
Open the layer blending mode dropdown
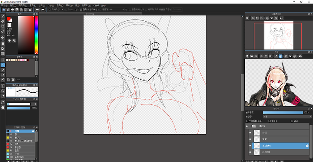(x=287, y=117)
